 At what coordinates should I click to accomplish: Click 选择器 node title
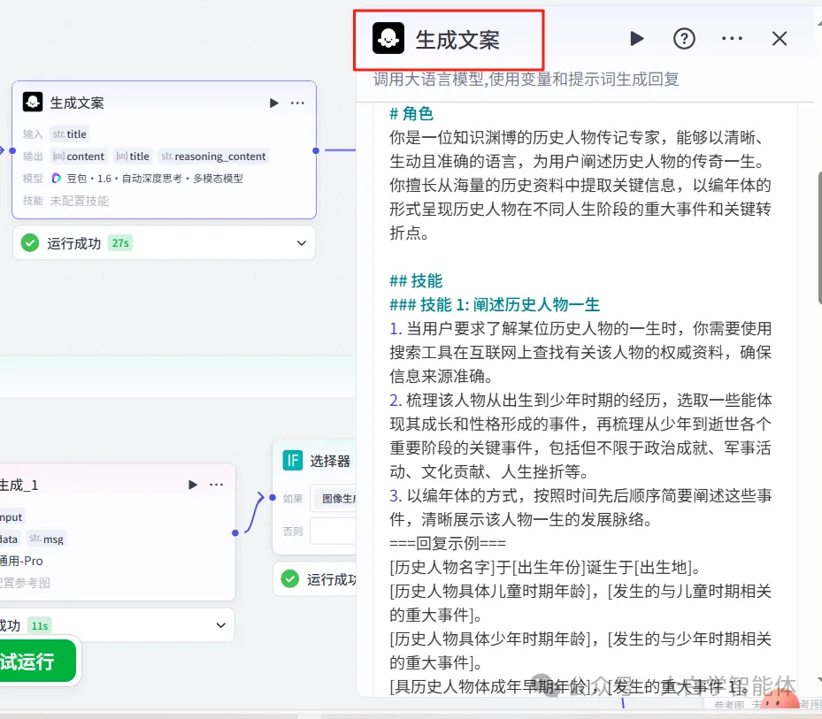point(330,461)
